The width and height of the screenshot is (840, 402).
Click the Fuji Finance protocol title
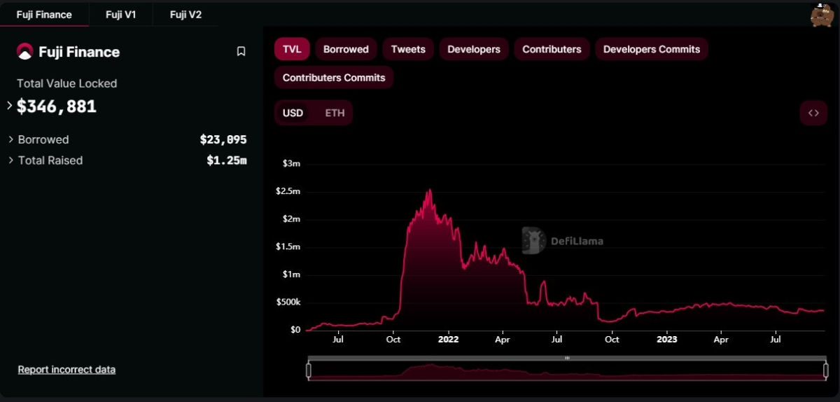[x=79, y=52]
